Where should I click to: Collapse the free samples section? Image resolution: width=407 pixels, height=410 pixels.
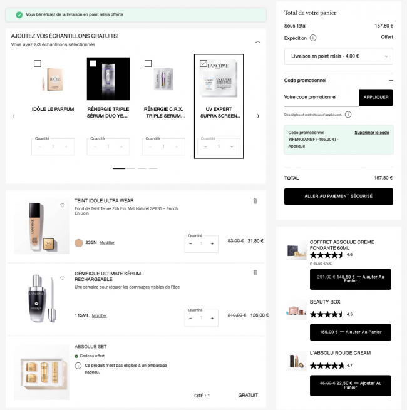click(258, 42)
